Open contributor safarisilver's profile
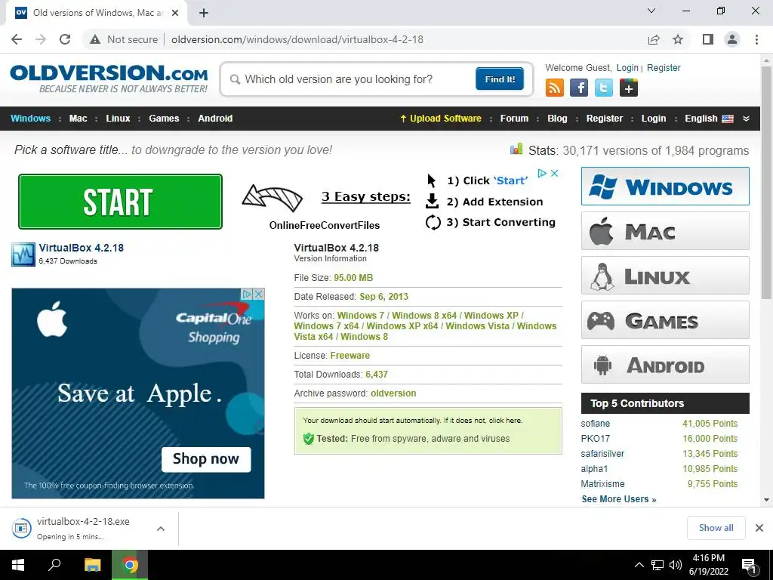 [x=602, y=454]
